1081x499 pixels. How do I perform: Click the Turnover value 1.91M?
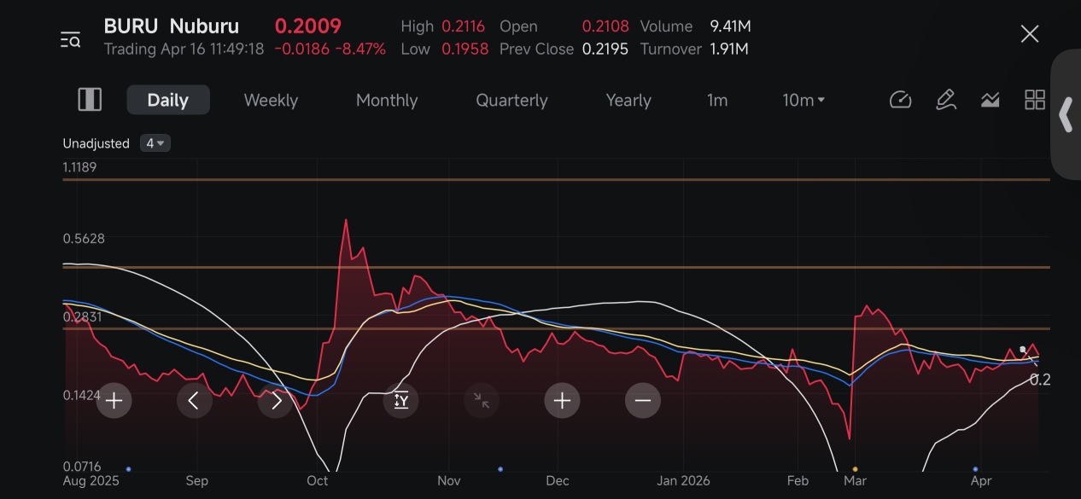[729, 49]
